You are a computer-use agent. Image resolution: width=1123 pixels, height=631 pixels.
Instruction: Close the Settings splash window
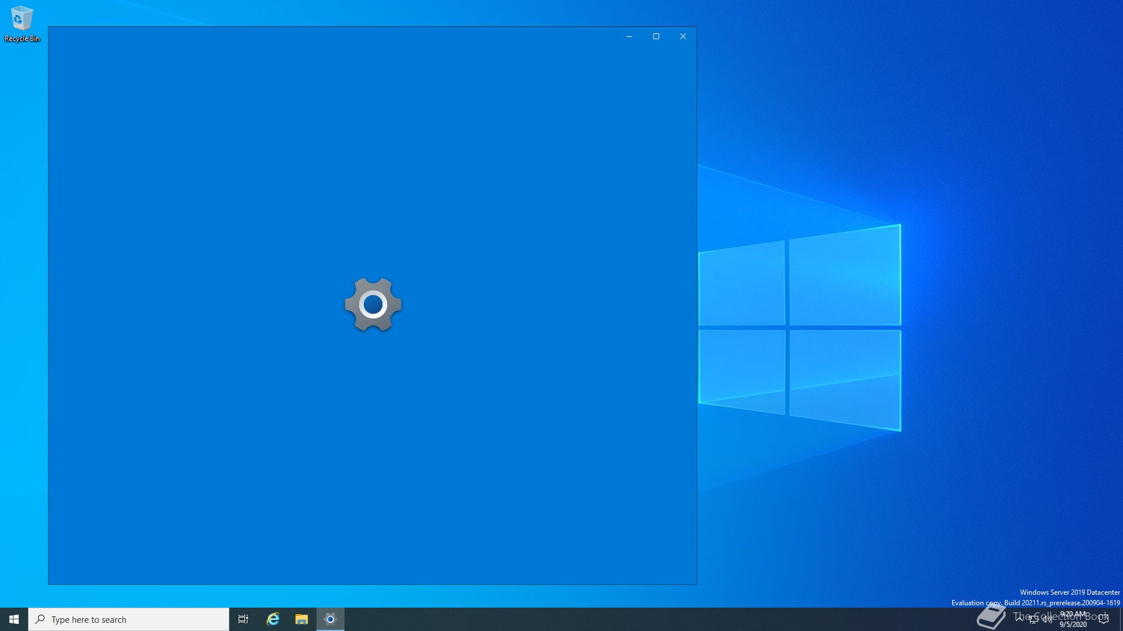683,36
